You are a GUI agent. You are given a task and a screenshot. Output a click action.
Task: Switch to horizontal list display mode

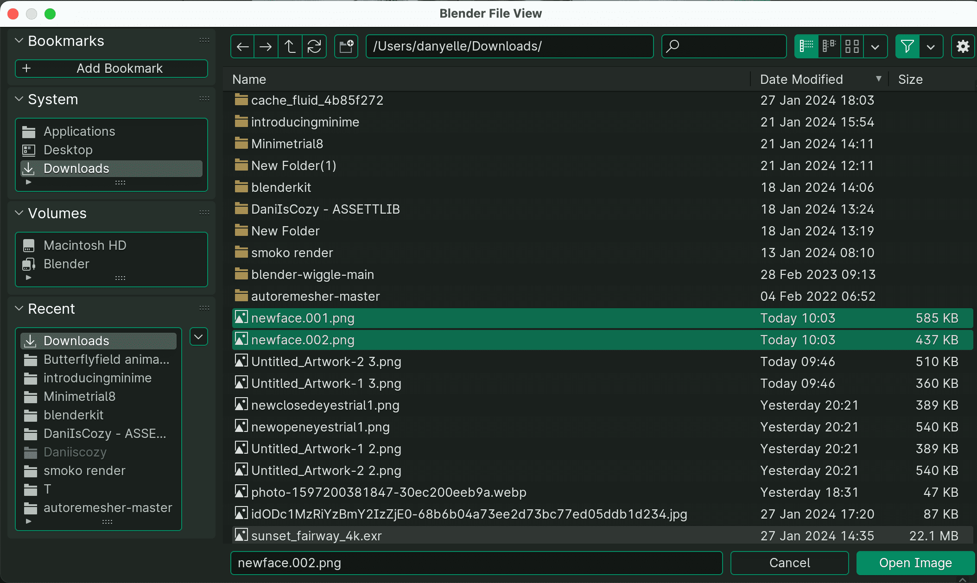[829, 46]
